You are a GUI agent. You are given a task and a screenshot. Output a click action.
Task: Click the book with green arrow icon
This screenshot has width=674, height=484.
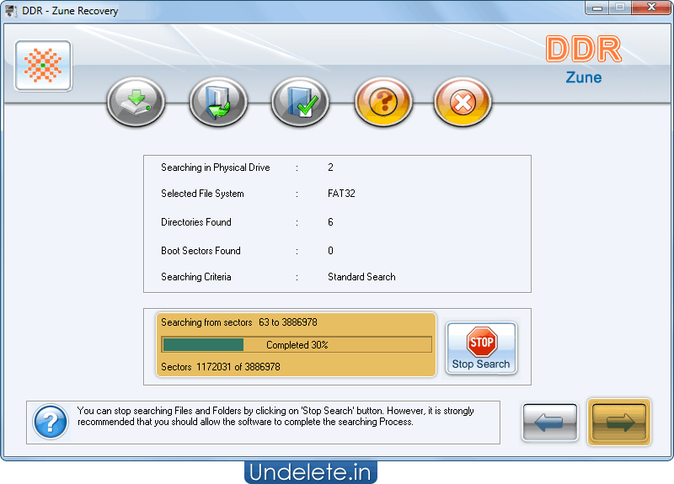[218, 102]
